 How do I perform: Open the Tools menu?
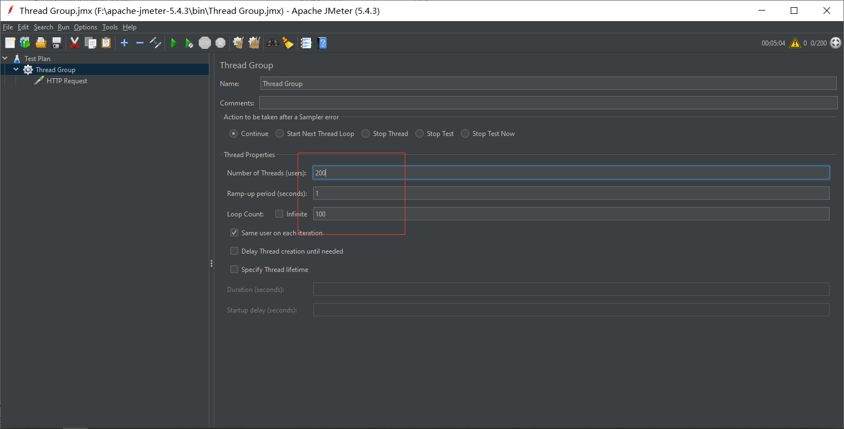click(110, 27)
